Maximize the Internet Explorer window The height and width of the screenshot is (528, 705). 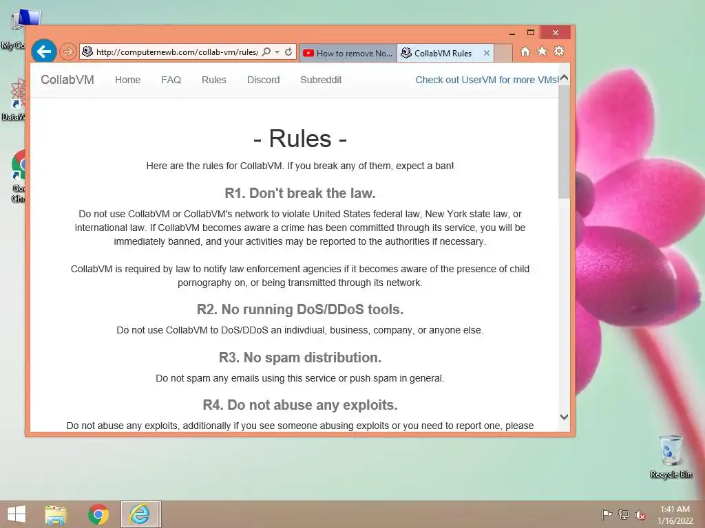531,33
